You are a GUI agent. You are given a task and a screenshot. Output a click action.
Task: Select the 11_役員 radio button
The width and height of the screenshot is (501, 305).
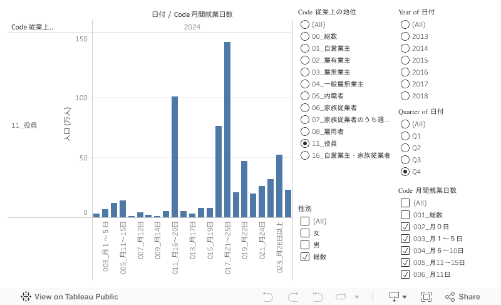point(305,143)
